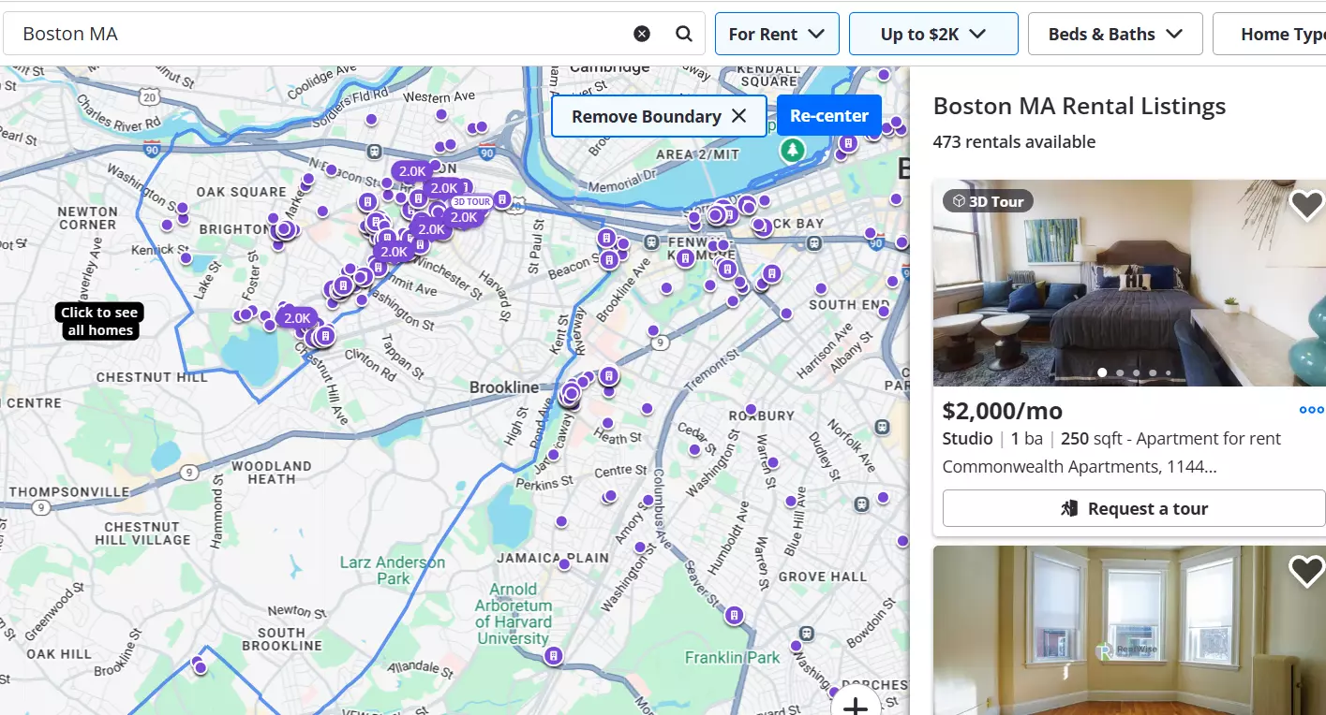Open Commonwealth Apartments, 1144... address link

point(1080,467)
